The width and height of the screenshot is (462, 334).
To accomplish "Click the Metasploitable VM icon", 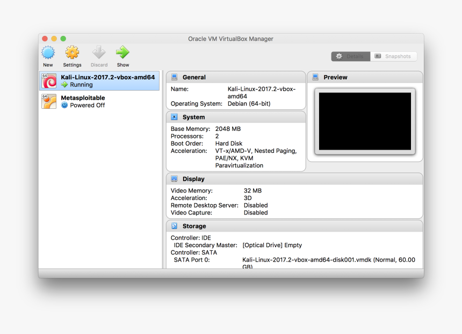I will coord(49,101).
